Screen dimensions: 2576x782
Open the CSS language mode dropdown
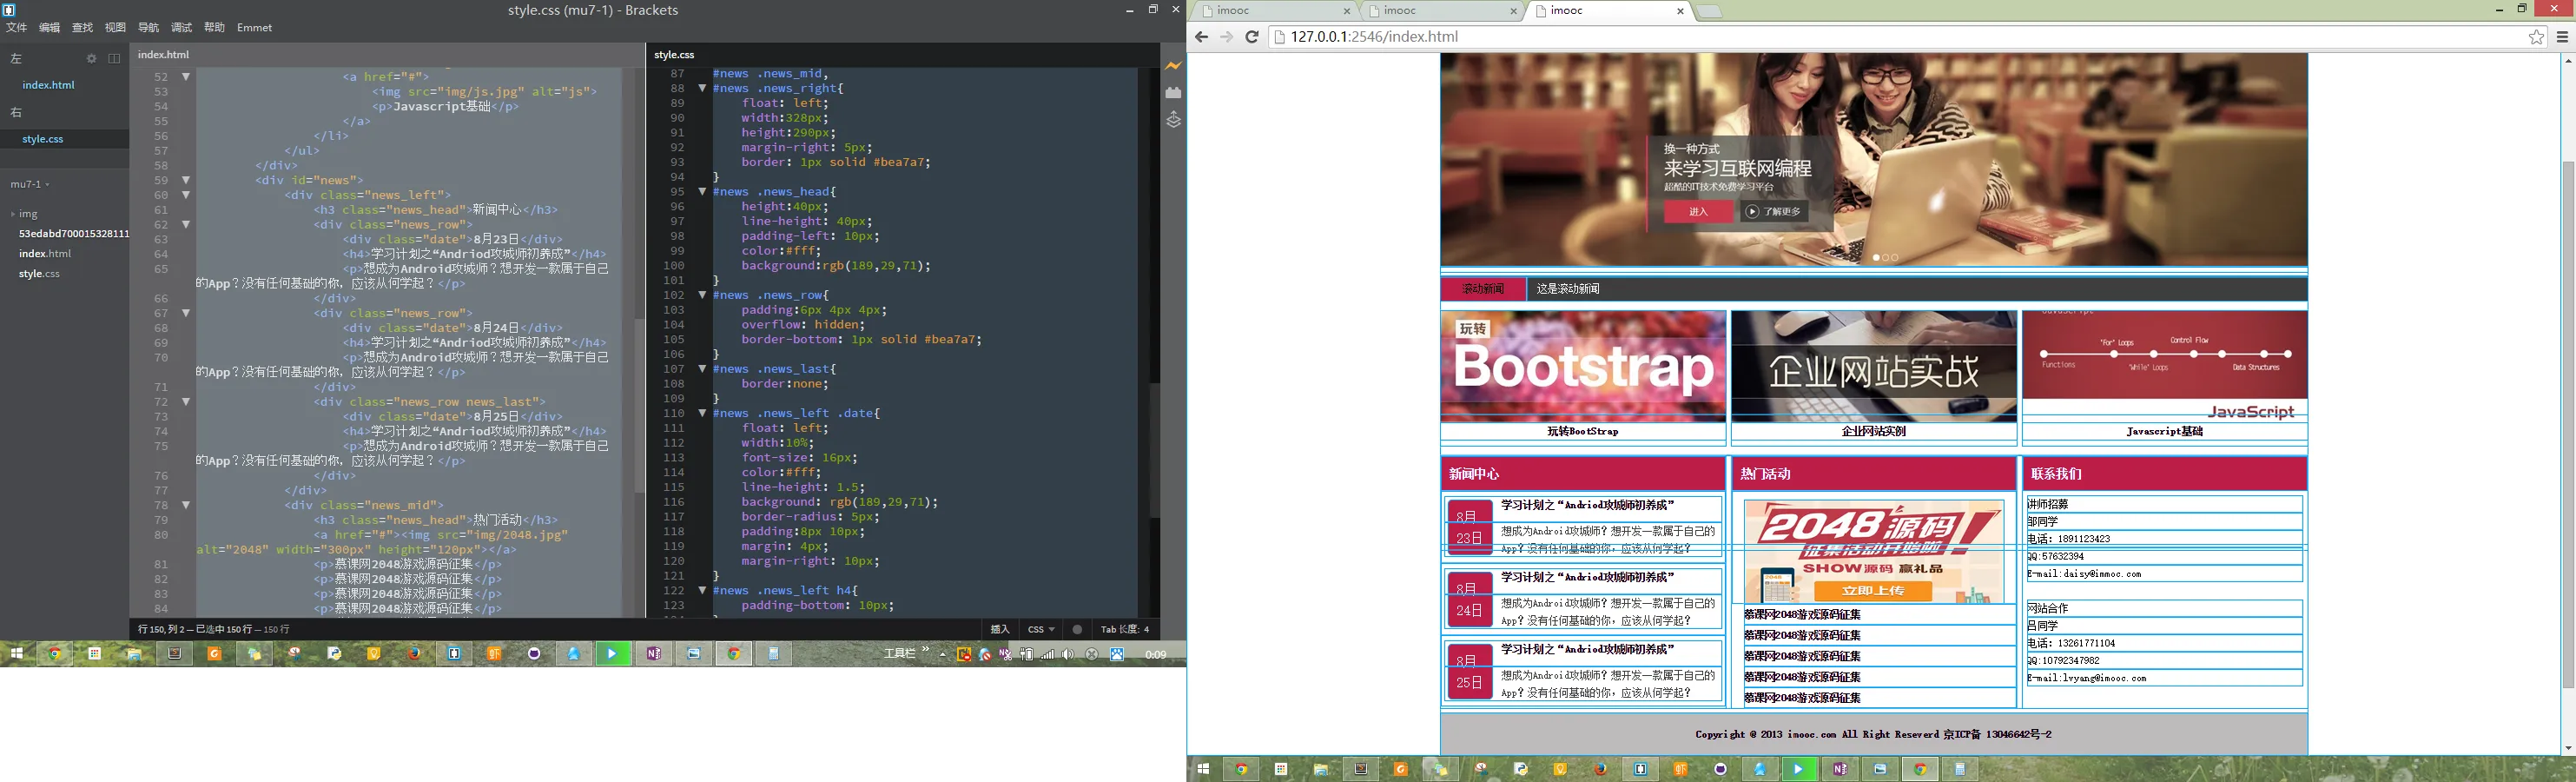click(1041, 629)
